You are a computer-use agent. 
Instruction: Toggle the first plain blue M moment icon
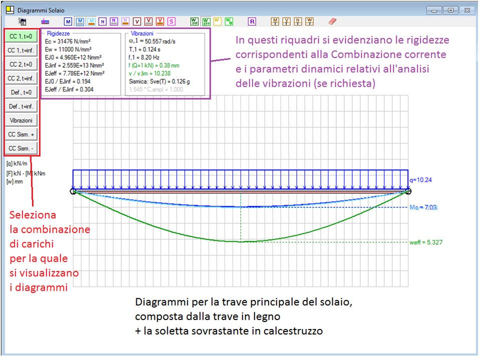pos(68,22)
